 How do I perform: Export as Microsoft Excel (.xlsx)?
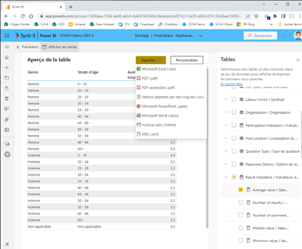[171, 69]
